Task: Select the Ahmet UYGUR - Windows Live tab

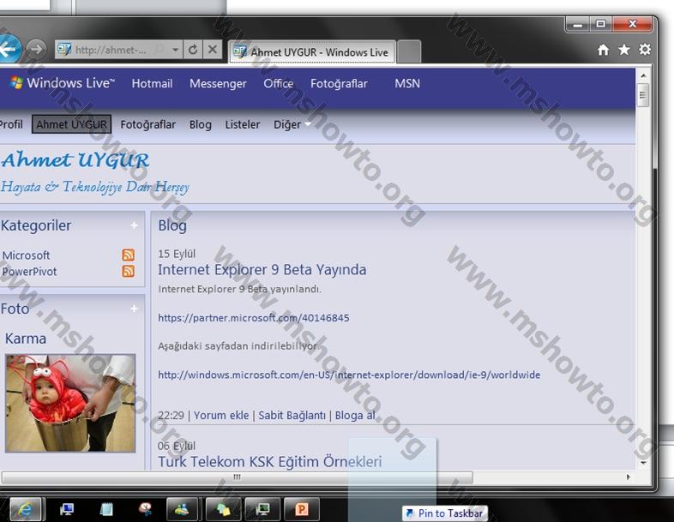Action: click(x=312, y=52)
